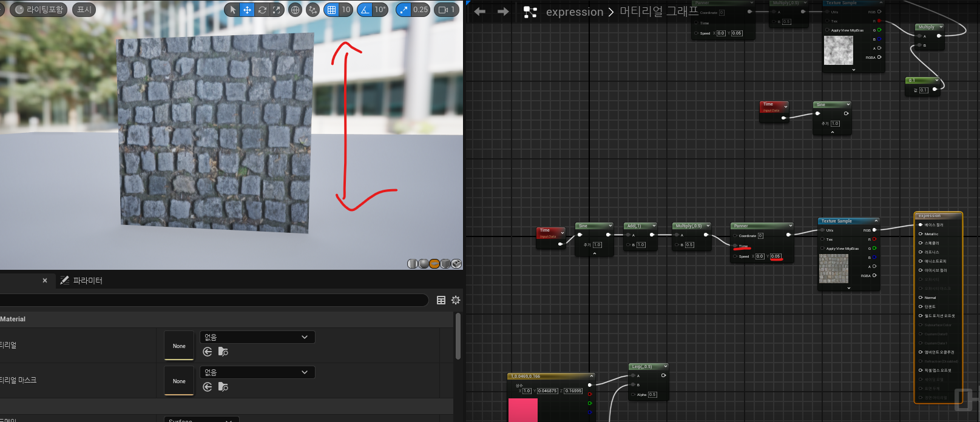Click cobblestone texture thumbnail on Texture Sample
The image size is (980, 422).
pos(834,269)
